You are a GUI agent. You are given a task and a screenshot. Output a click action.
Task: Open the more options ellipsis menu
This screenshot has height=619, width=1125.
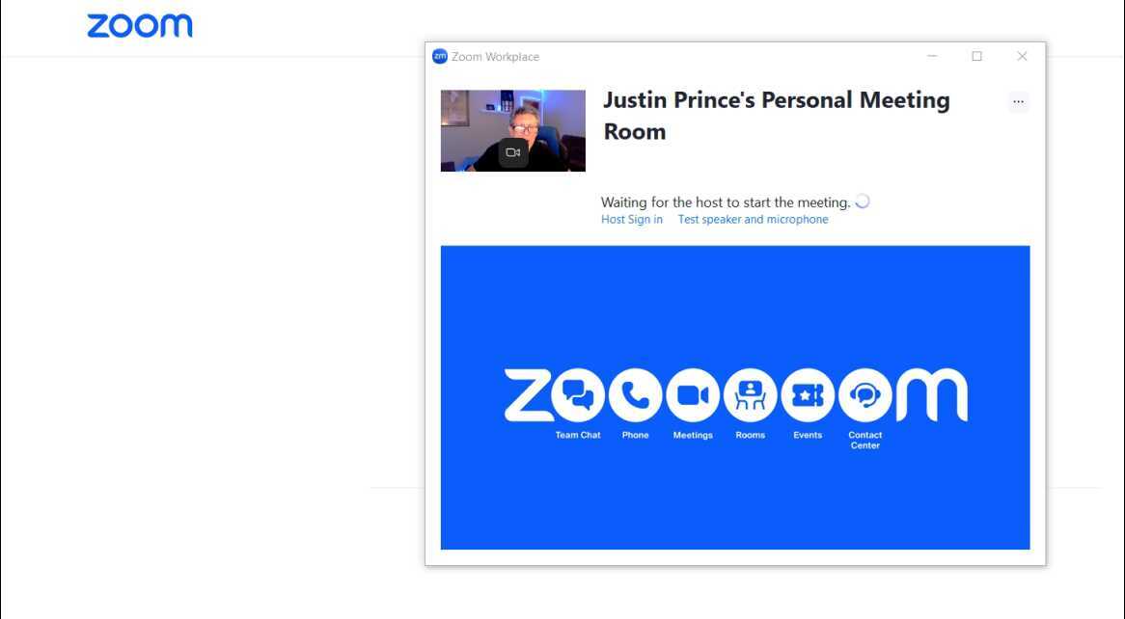1018,102
